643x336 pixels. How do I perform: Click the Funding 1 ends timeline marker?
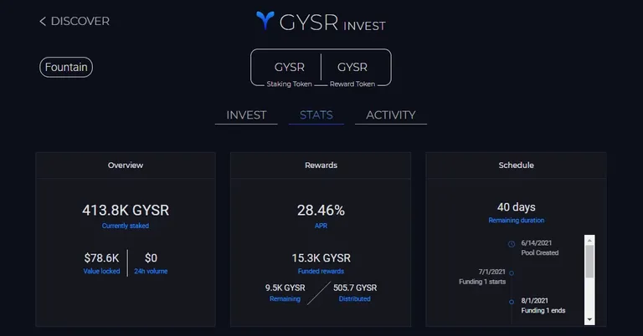tap(512, 302)
